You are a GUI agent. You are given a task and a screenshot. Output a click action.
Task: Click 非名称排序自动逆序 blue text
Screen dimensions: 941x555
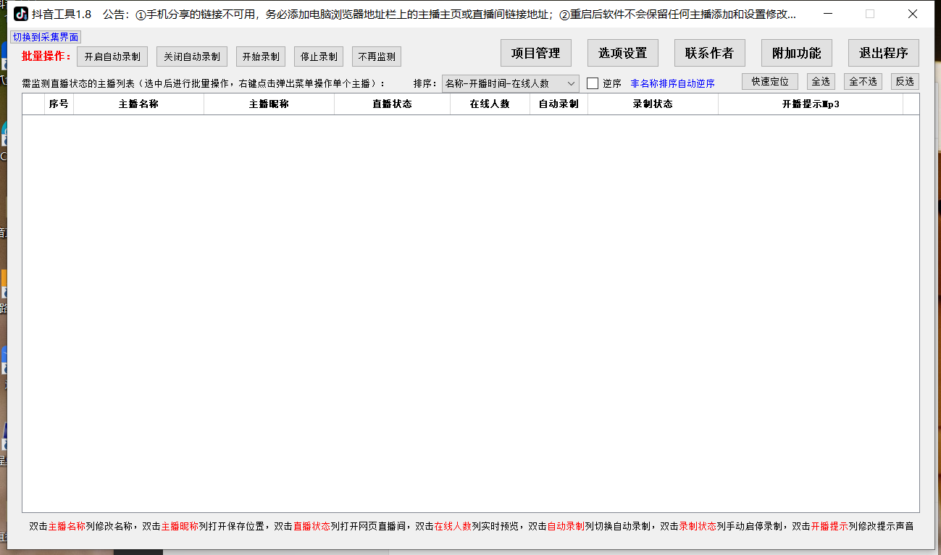[x=673, y=83]
